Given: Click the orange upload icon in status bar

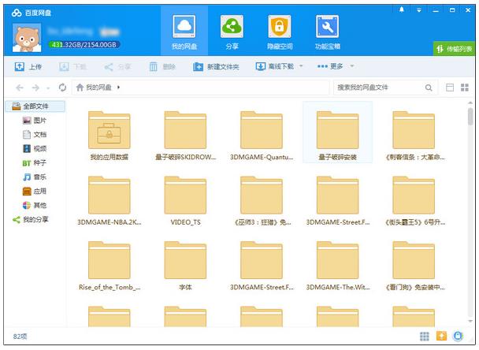Looking at the screenshot, I should pos(441,336).
